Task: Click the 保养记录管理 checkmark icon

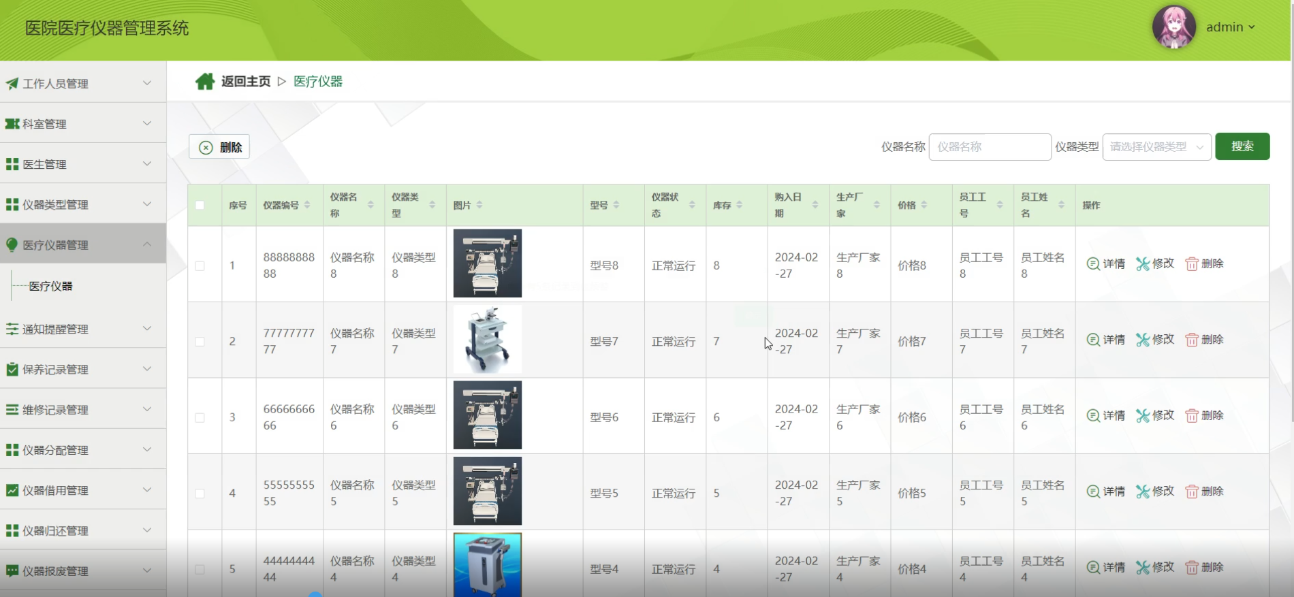Action: tap(12, 369)
